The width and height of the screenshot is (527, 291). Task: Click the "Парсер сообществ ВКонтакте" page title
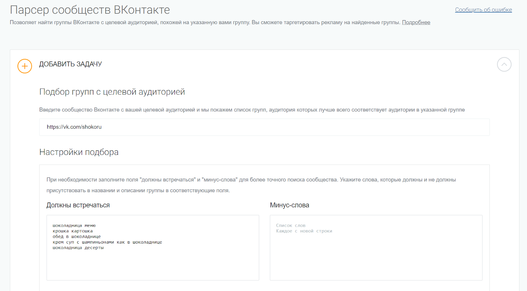coord(90,10)
